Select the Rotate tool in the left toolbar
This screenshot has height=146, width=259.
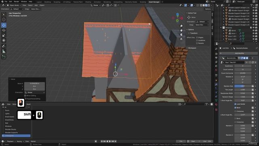4,30
